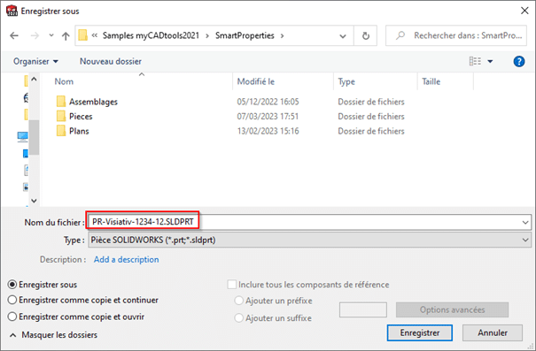The image size is (536, 351).
Task: Open the Organiser menu
Action: pos(35,61)
